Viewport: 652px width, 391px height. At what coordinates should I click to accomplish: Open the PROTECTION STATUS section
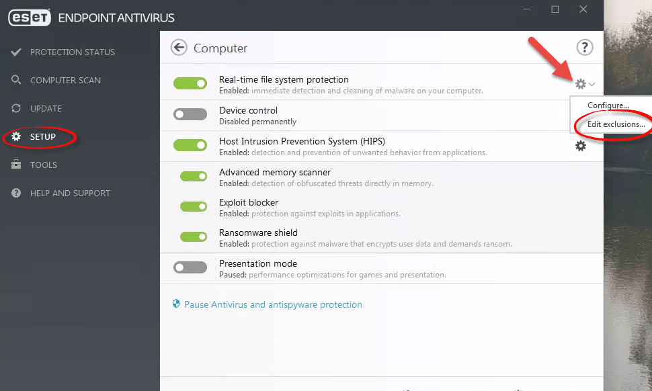click(73, 52)
